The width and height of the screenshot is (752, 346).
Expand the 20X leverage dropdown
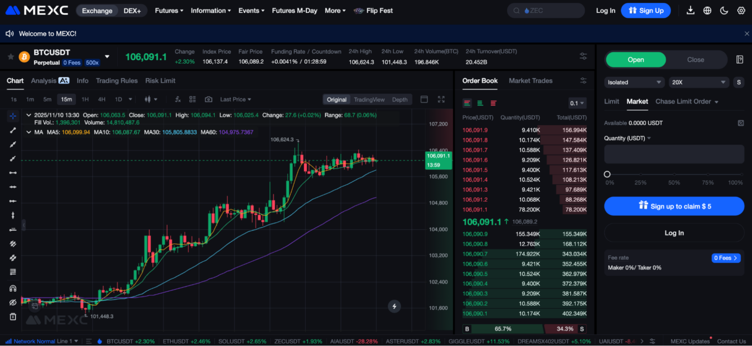point(699,82)
